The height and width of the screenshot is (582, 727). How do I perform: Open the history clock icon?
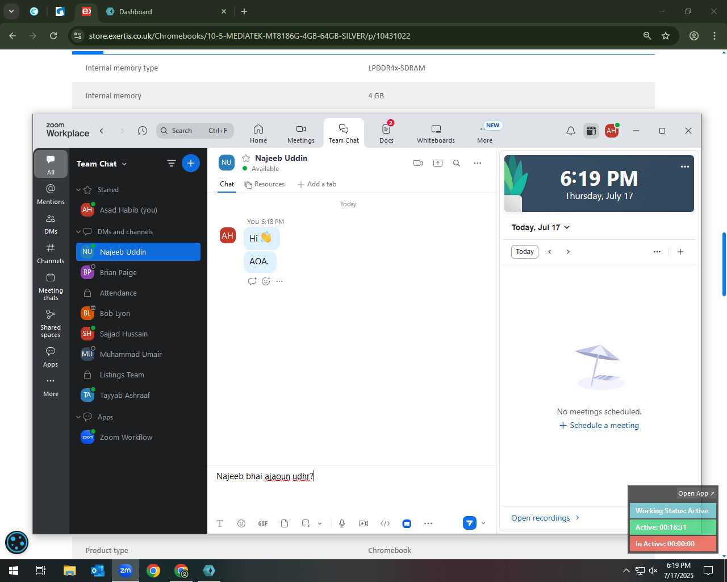click(143, 131)
